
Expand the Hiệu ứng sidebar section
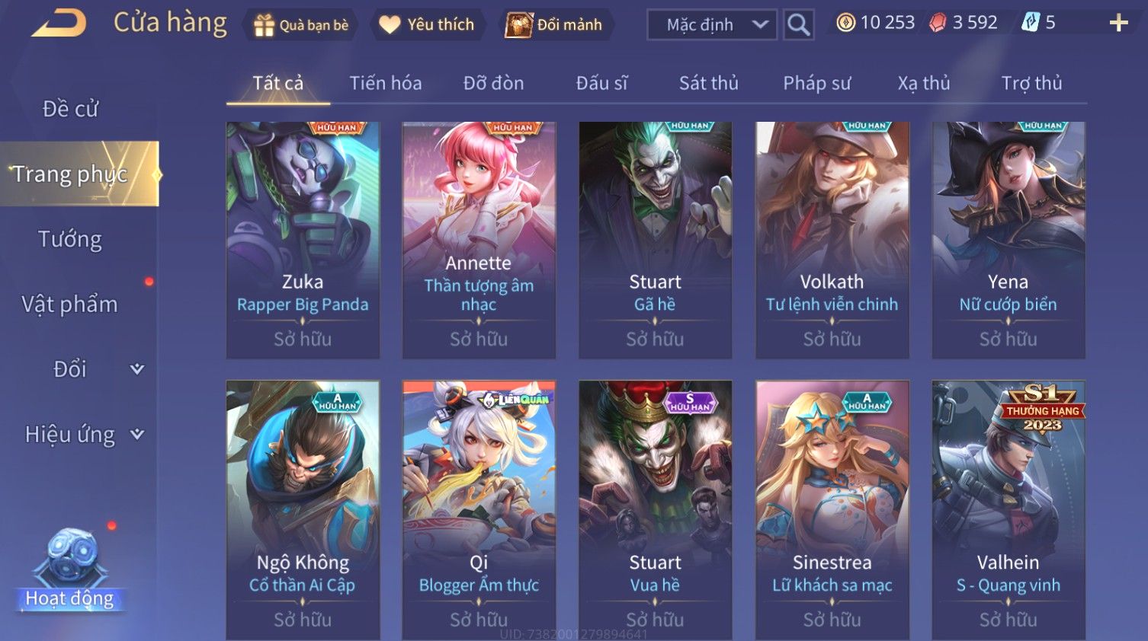point(137,435)
